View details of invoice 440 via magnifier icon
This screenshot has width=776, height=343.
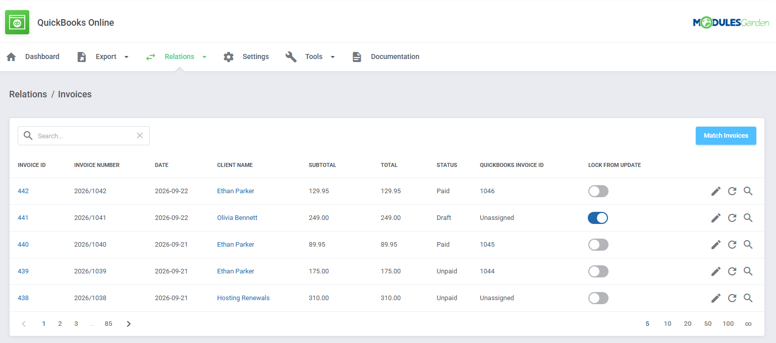click(x=748, y=245)
